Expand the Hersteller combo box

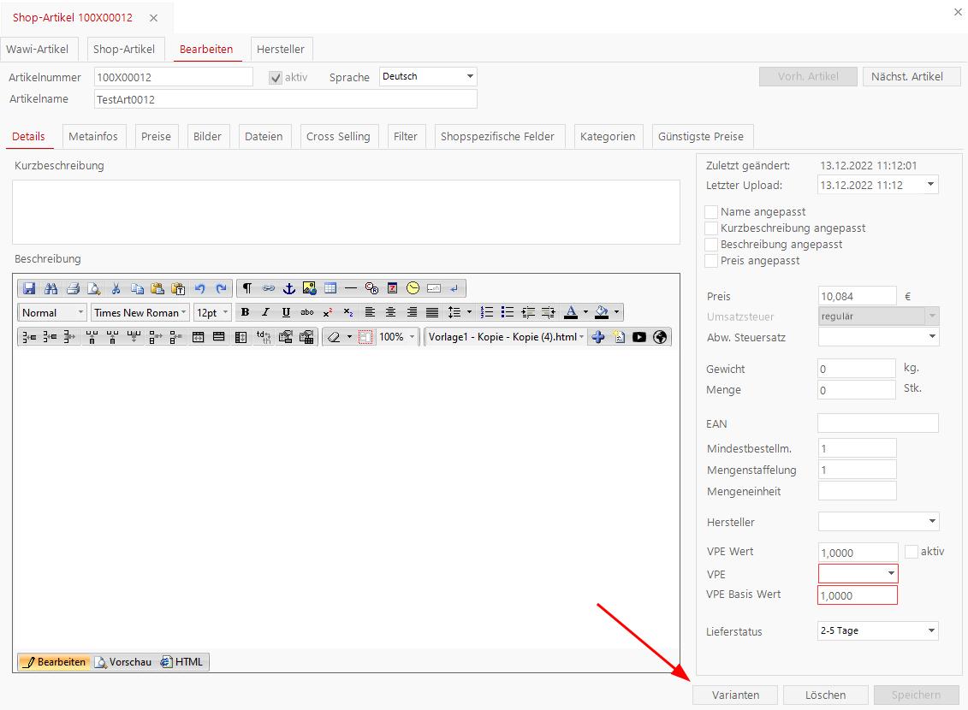pyautogui.click(x=932, y=522)
